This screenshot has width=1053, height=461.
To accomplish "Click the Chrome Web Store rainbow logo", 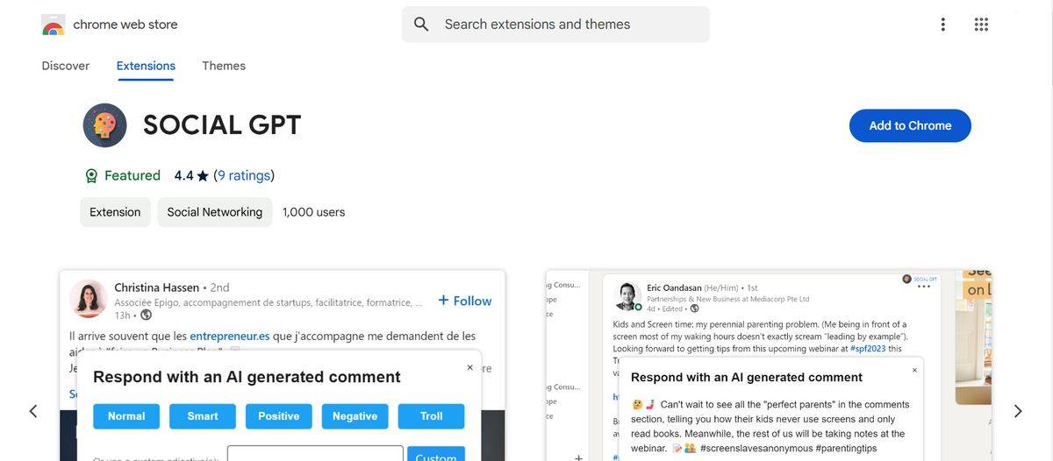I will [x=53, y=25].
